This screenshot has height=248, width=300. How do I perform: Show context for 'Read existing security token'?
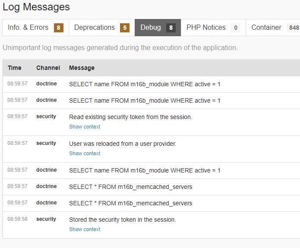(85, 127)
